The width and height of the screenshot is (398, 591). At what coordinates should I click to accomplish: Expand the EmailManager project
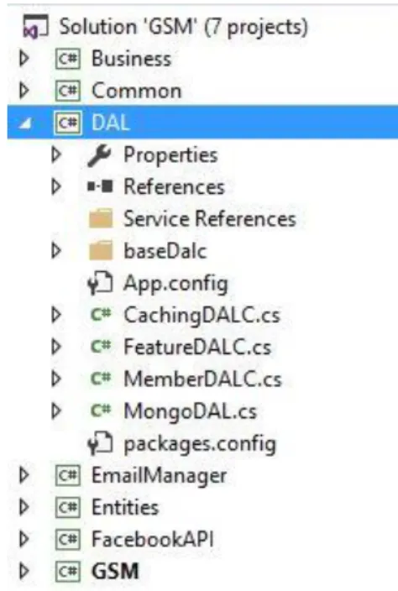24,475
